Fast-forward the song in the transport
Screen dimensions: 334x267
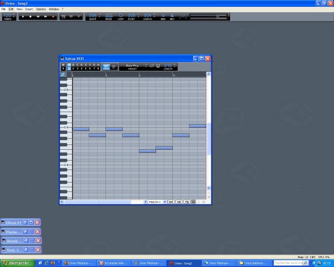(x=46, y=16)
